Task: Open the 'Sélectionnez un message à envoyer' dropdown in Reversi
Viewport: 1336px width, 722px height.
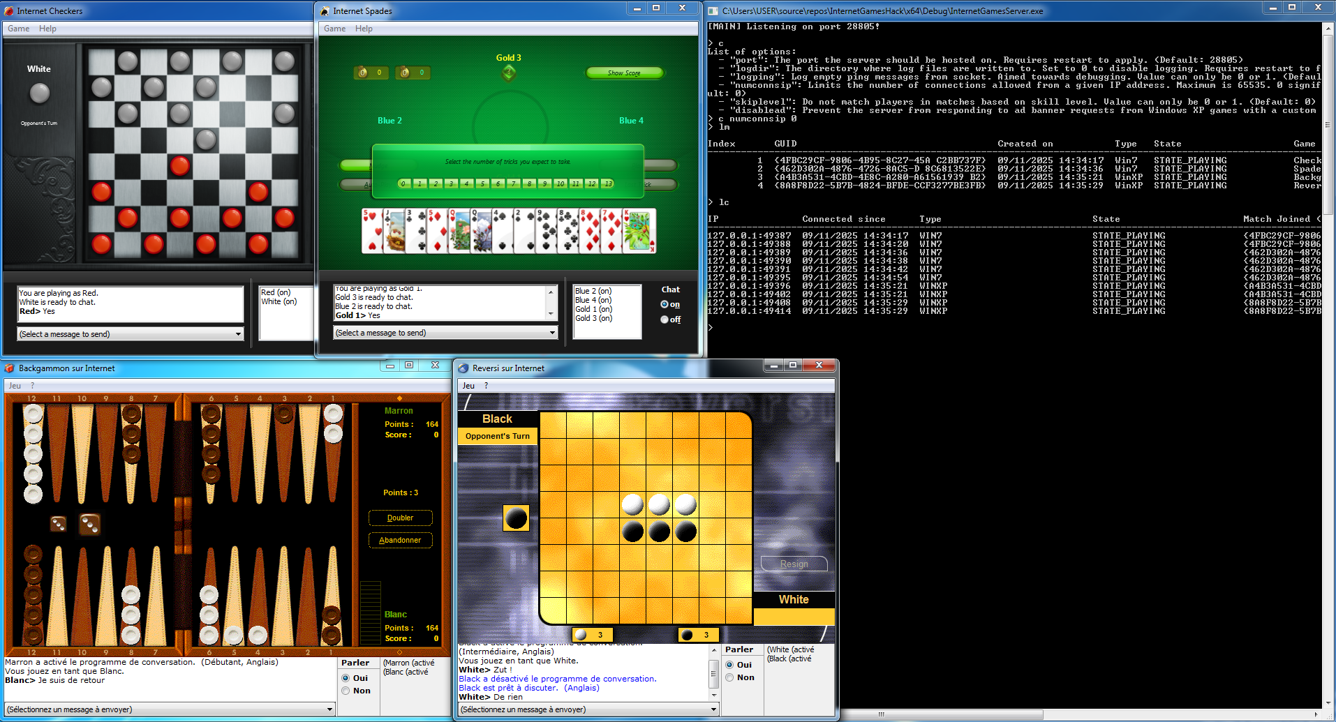Action: click(x=713, y=709)
